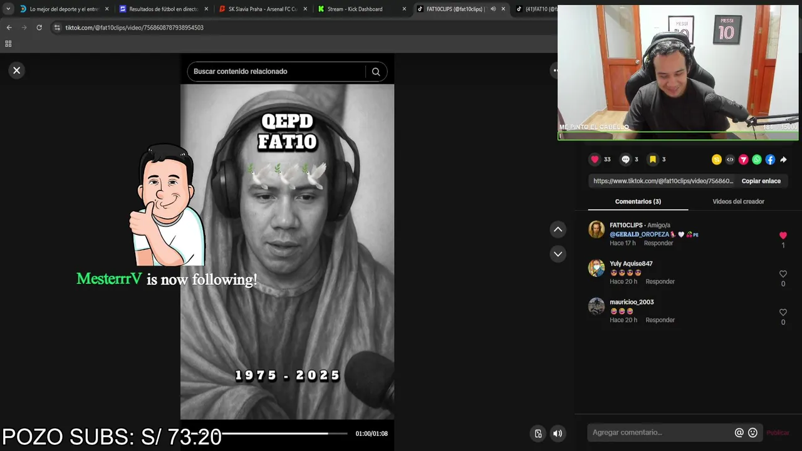Reply to Yuly Aquise847's comment
802x451 pixels.
click(660, 282)
